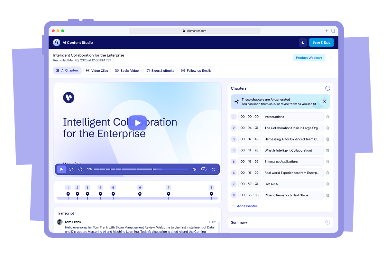Switch to the Video Clips tab
Viewport: 386px width, 257px height.
tap(97, 71)
